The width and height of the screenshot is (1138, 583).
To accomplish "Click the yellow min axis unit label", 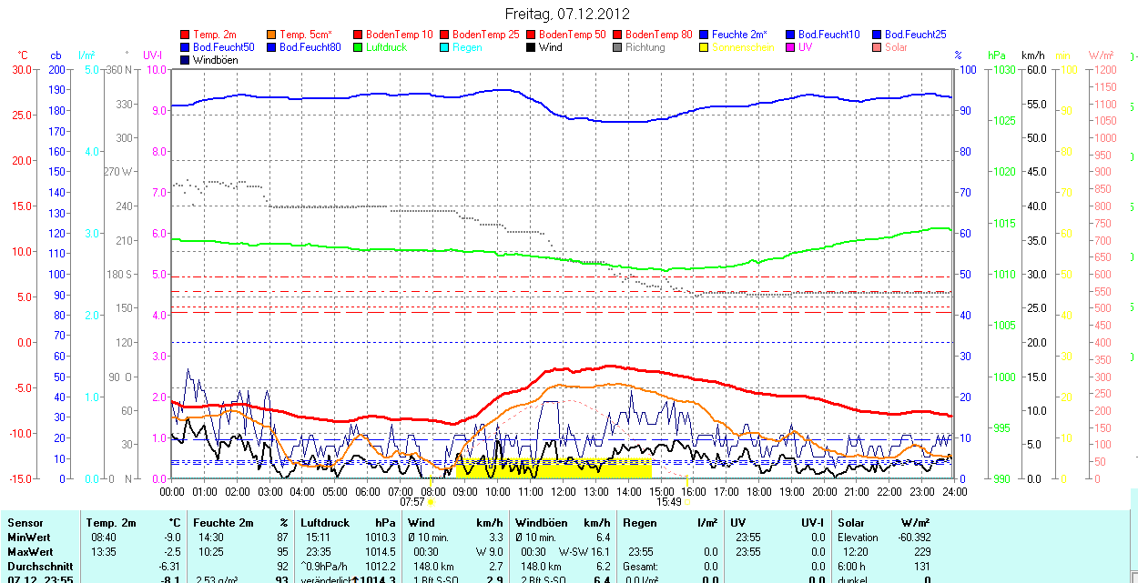I will (1062, 55).
